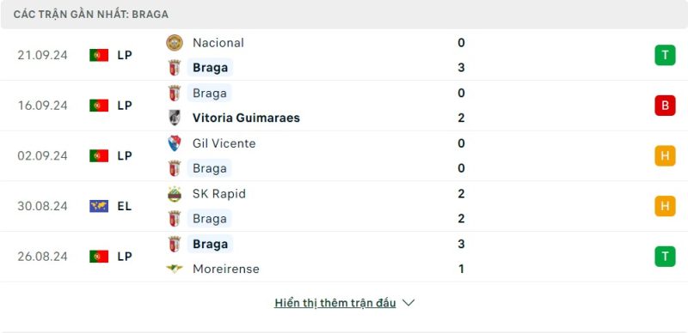Click the Vitoria Guimaraes club crest

coord(175,118)
